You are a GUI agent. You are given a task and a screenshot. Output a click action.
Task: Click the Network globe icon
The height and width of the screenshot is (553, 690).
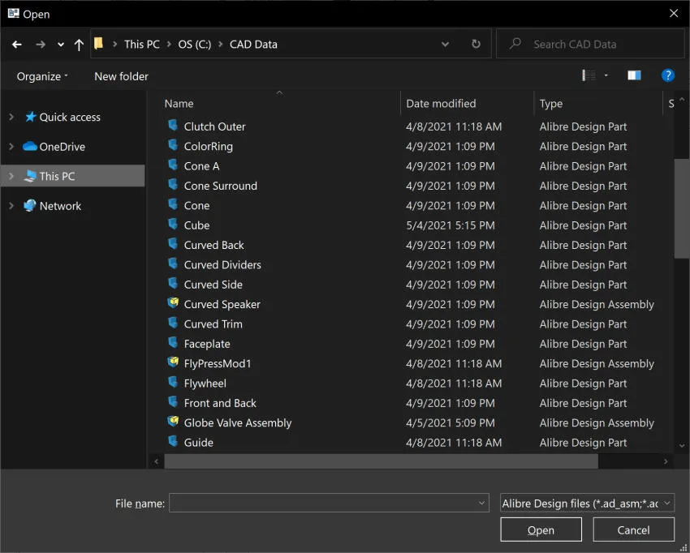[x=29, y=205]
